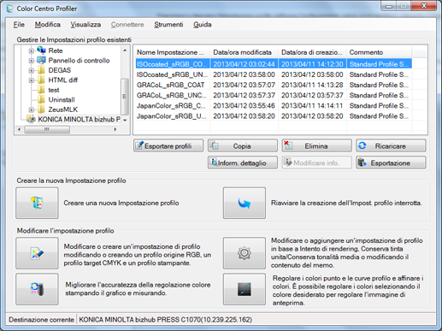Click the tree horizontal scroll left arrow

(19, 129)
